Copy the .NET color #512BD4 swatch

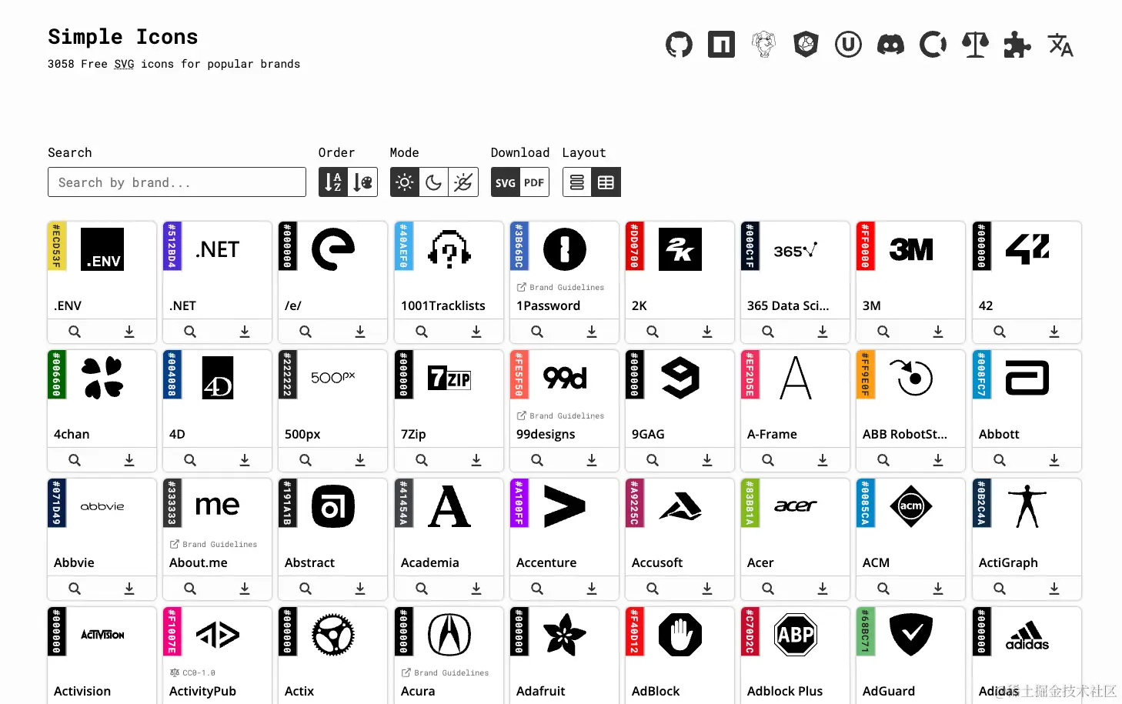pyautogui.click(x=172, y=246)
